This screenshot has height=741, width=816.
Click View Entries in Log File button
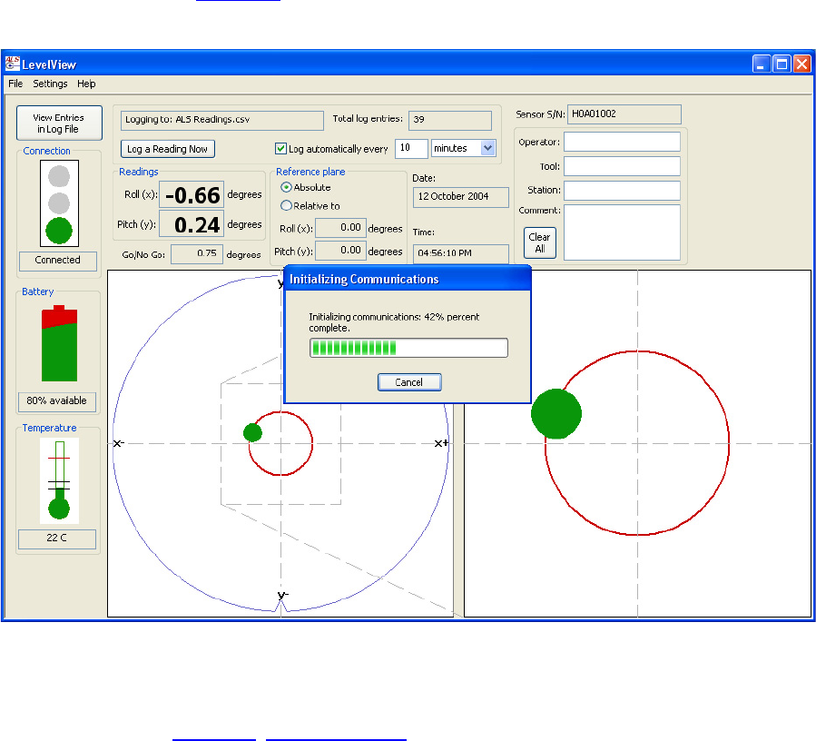tap(59, 123)
